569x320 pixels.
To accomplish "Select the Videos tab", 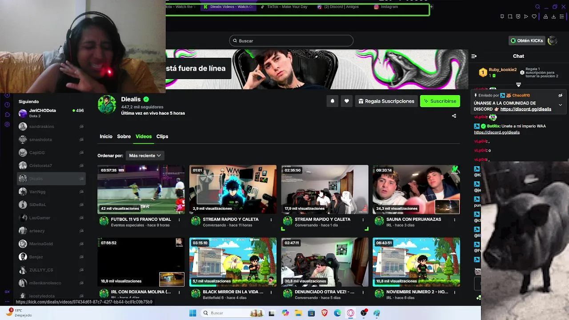I will [144, 136].
